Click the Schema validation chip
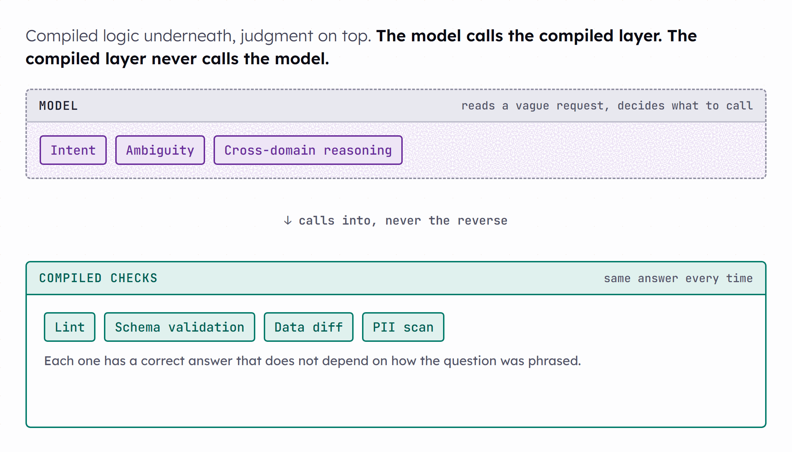The image size is (792, 452). [x=180, y=327]
